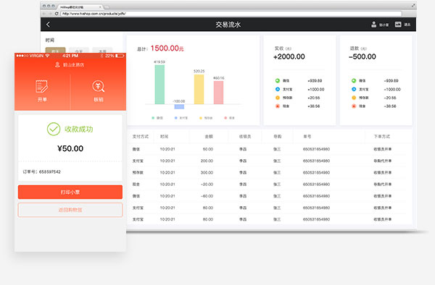The height and width of the screenshot is (285, 435).
Task: Click the 交易流水 page title
Action: pyautogui.click(x=228, y=25)
